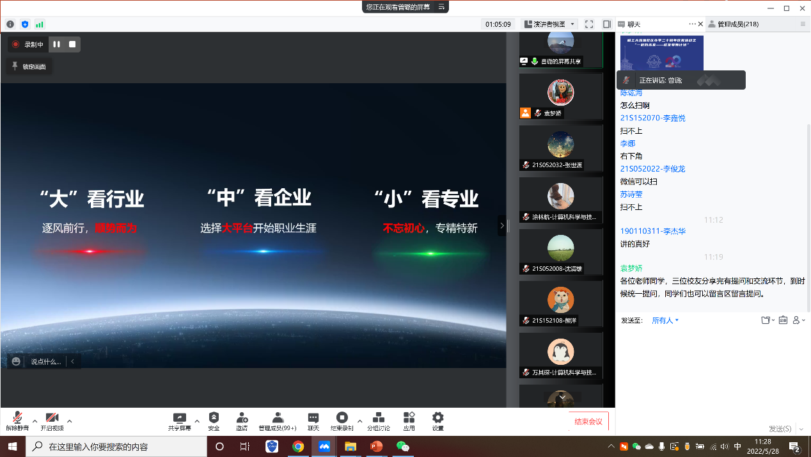811x457 pixels.
Task: Switch to the 管理成员(218) tab
Action: click(737, 24)
